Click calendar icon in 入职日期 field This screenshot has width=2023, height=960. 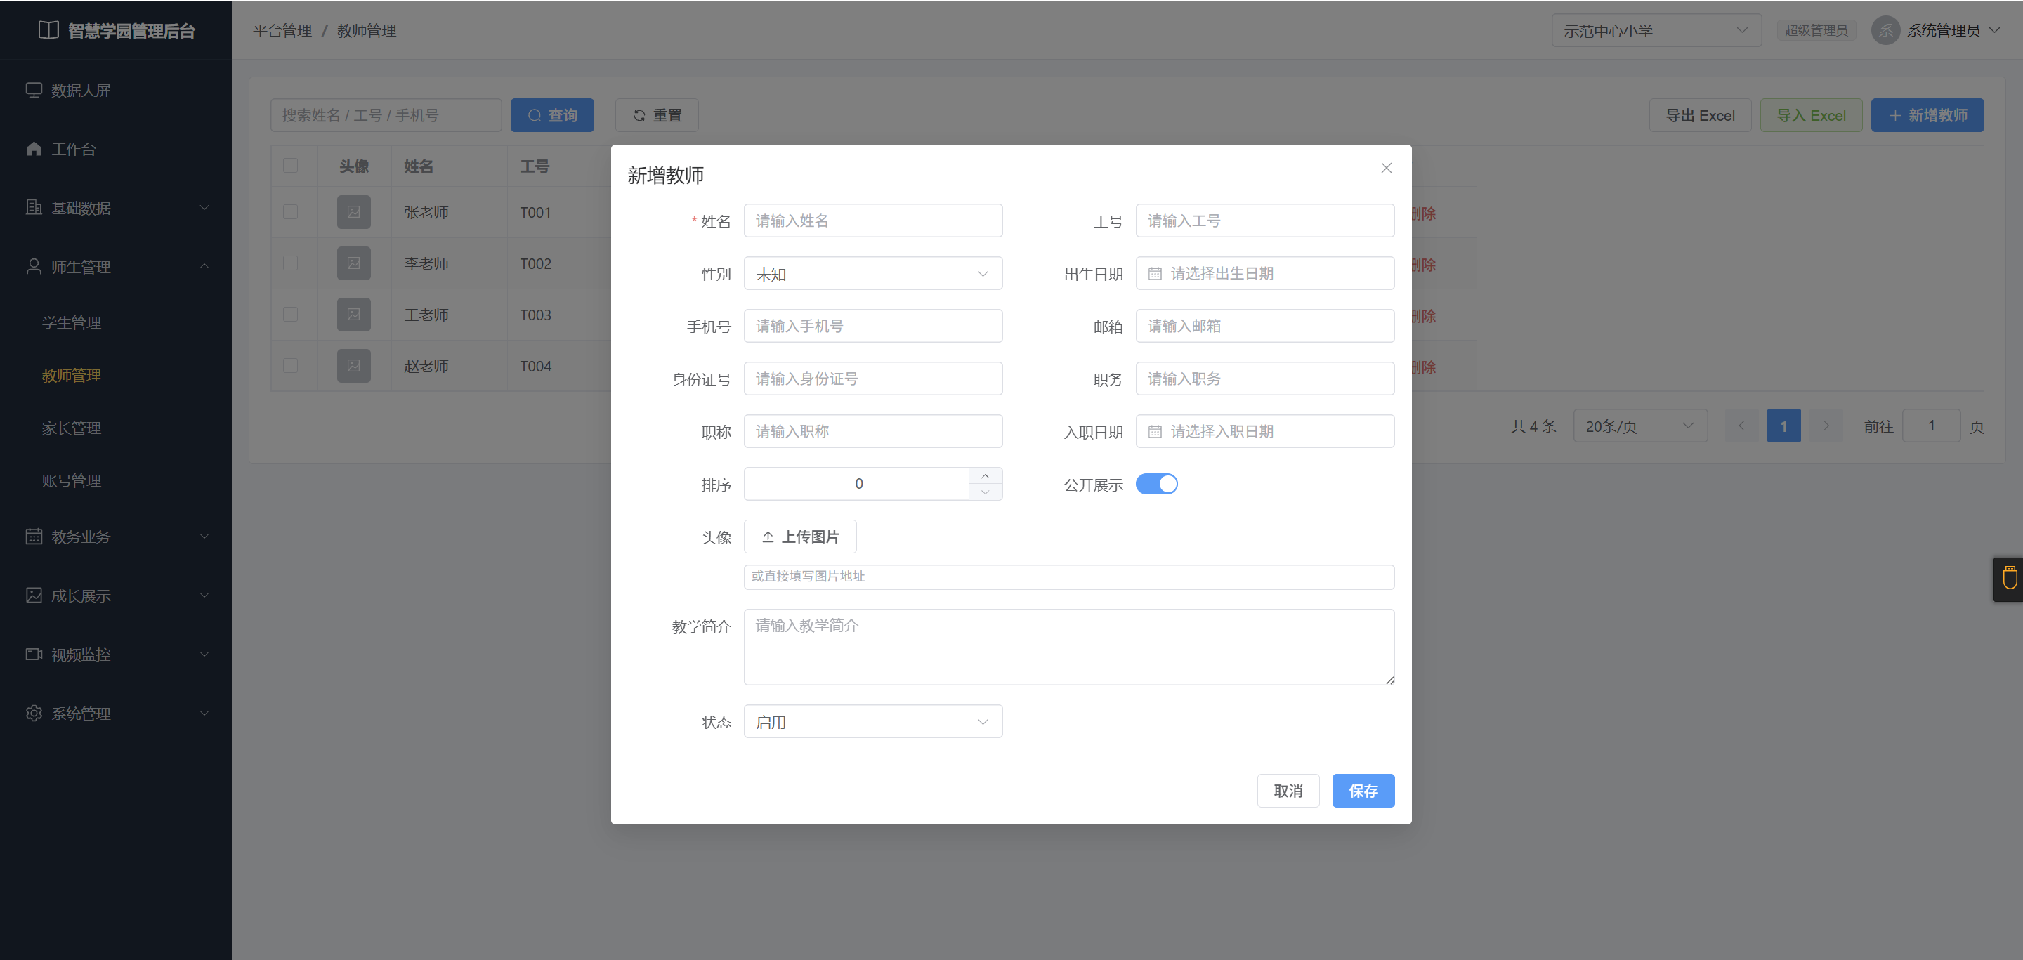point(1154,432)
